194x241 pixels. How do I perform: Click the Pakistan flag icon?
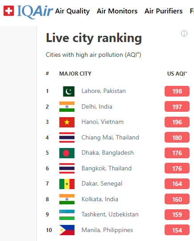pyautogui.click(x=69, y=91)
